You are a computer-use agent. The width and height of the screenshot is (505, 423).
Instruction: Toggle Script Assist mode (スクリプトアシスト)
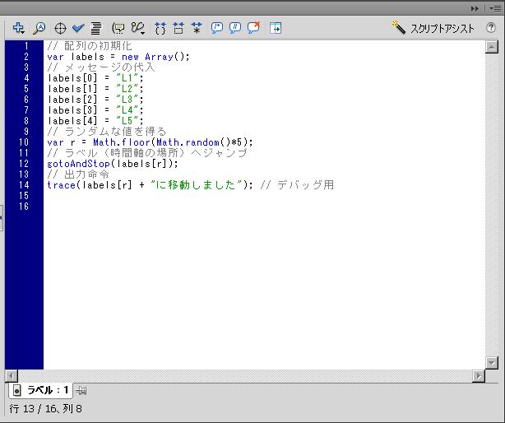(x=433, y=28)
